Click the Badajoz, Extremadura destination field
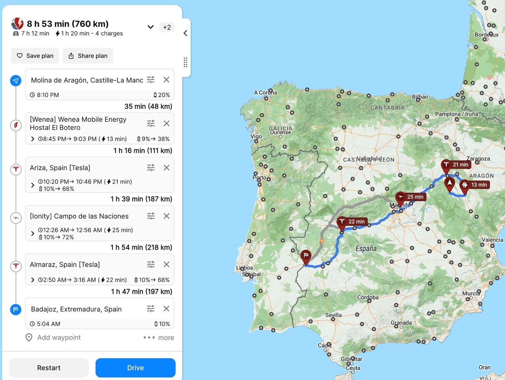This screenshot has width=505, height=380. (x=77, y=309)
